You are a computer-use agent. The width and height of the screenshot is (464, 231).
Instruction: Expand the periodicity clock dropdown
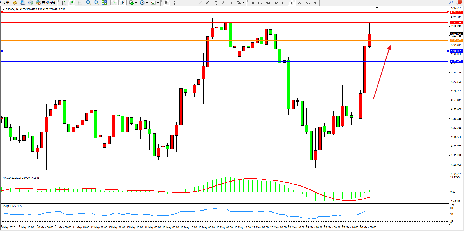tap(147, 3)
